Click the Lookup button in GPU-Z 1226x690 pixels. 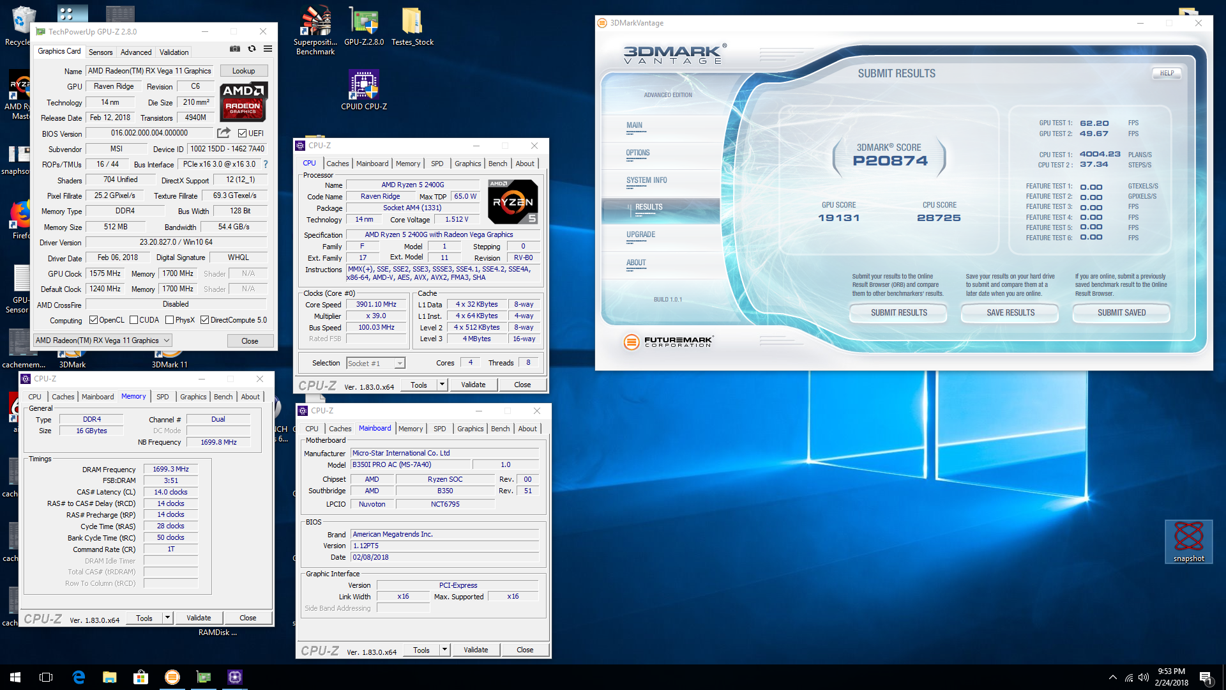(x=243, y=71)
